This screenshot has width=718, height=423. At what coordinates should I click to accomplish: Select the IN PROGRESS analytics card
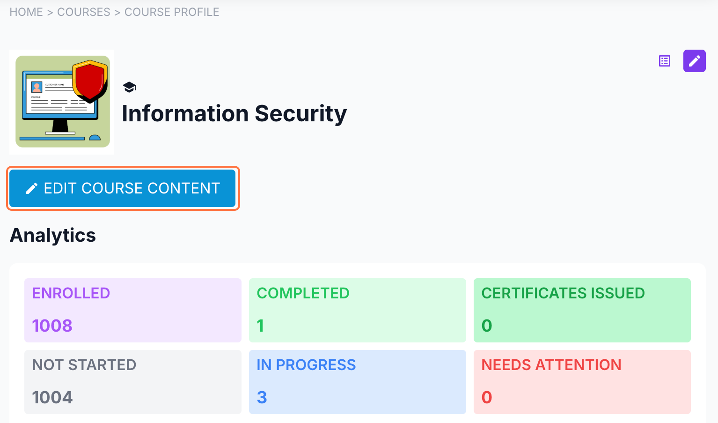(x=357, y=381)
